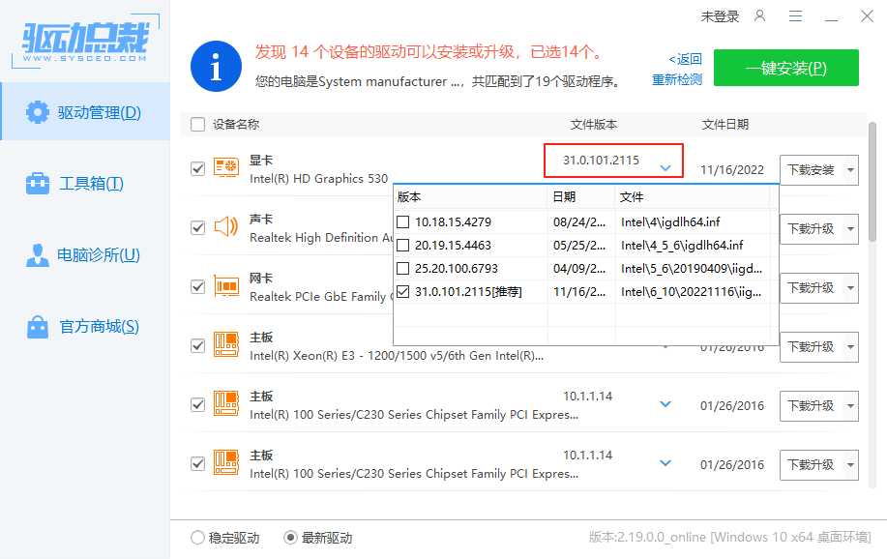Click the blue information icon

[216, 66]
